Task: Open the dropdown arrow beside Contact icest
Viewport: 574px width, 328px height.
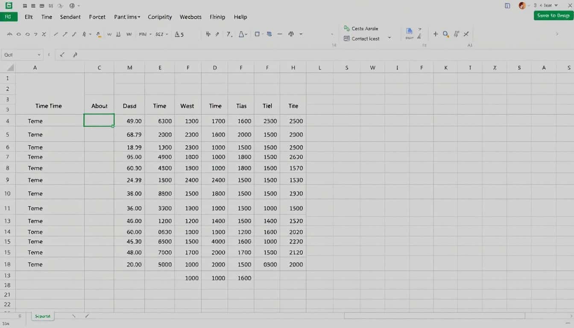Action: 389,38
